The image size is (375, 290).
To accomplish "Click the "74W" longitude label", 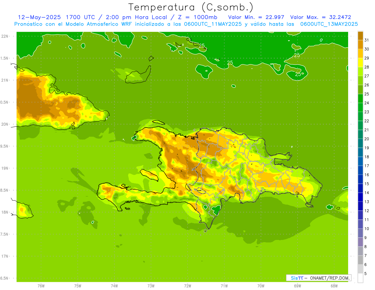I will 114,286.
